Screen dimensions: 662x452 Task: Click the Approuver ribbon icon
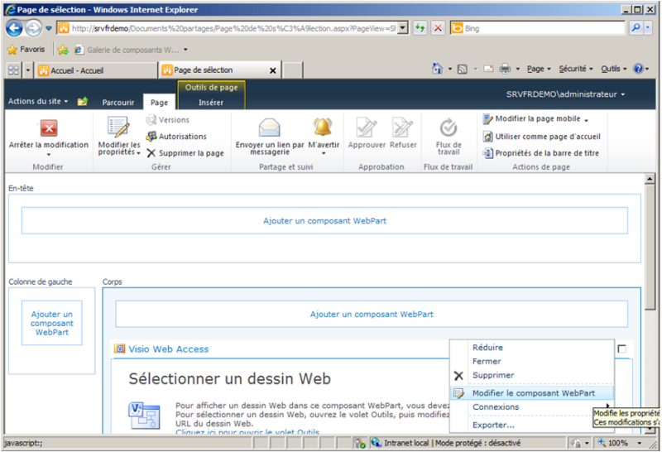367,127
